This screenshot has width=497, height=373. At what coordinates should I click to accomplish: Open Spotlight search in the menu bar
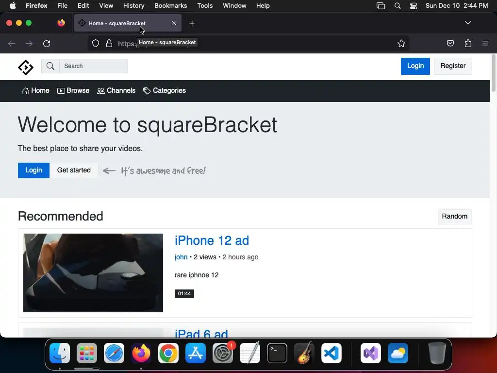tap(397, 6)
